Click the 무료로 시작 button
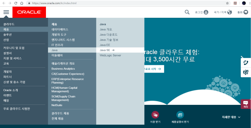 click(x=154, y=69)
